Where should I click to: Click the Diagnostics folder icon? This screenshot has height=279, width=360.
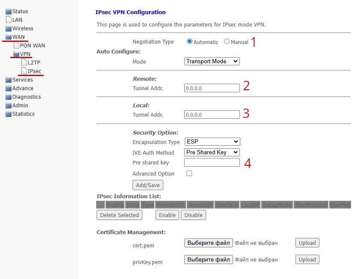tap(9, 97)
